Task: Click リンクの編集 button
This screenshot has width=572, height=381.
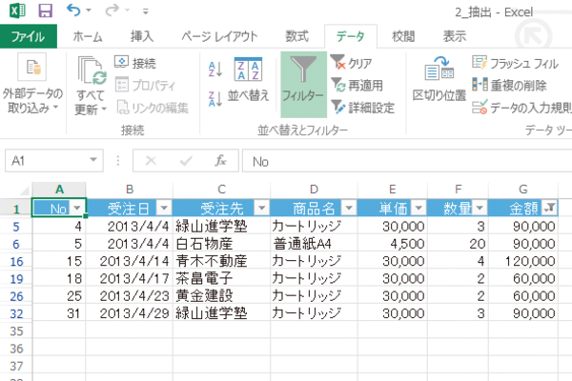Action: 153,108
